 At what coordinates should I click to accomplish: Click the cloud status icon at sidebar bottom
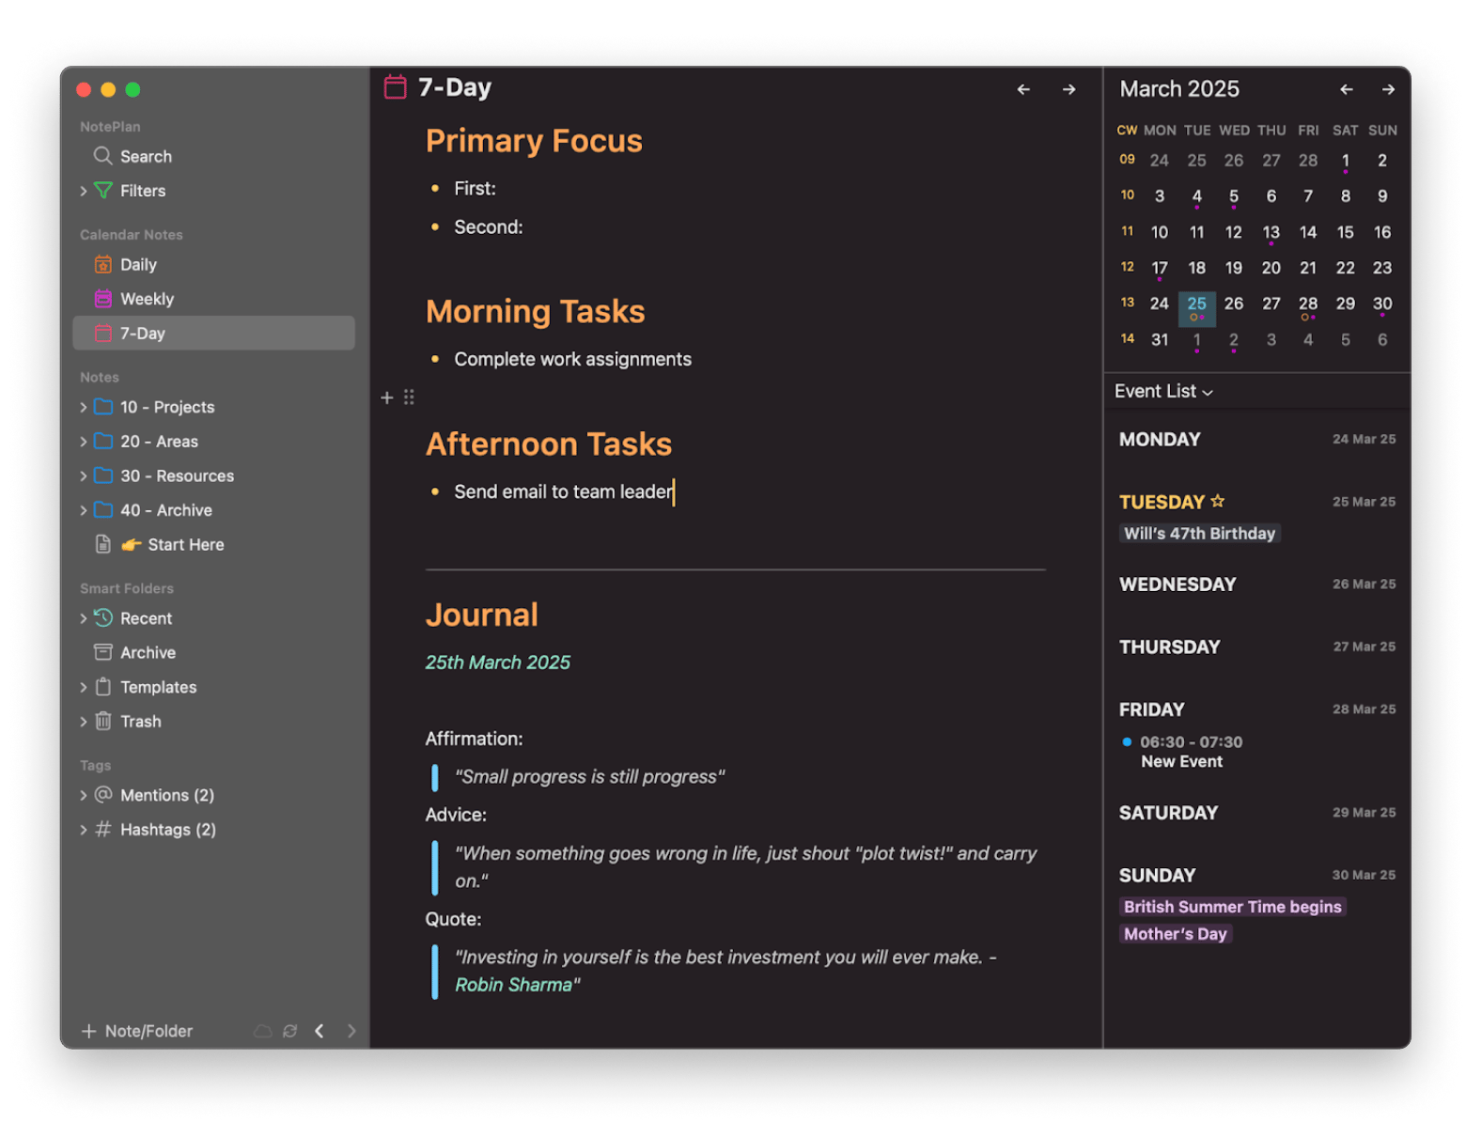pyautogui.click(x=263, y=1031)
